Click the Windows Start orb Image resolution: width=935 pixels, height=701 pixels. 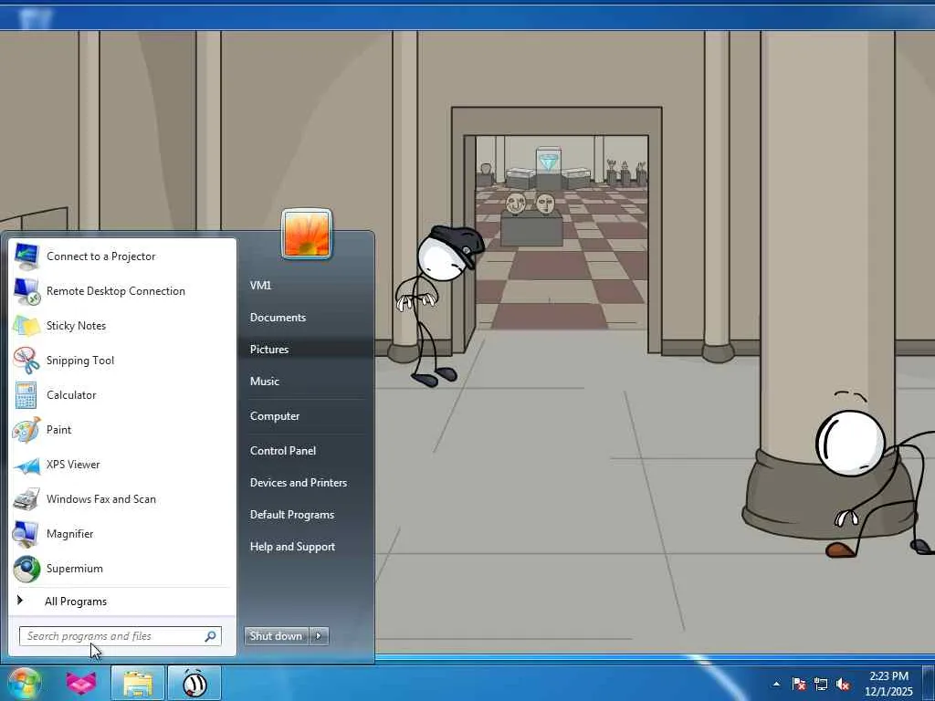24,683
